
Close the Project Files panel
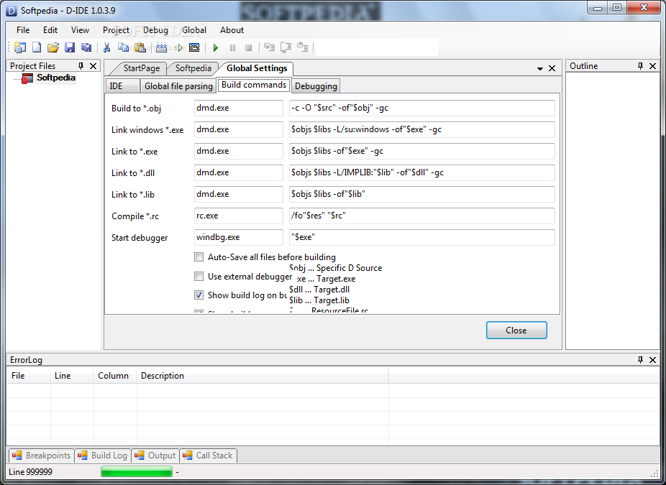pos(93,66)
